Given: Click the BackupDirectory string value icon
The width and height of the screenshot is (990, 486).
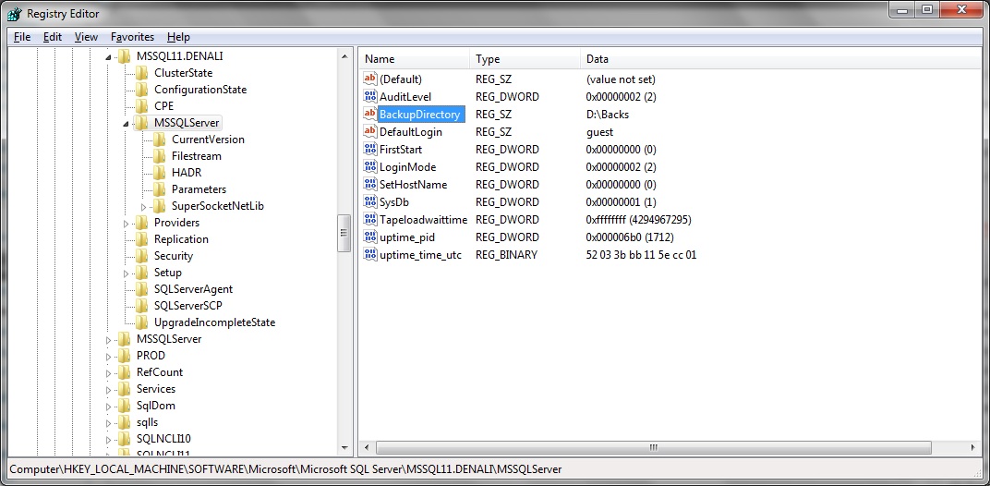Looking at the screenshot, I should click(x=370, y=115).
